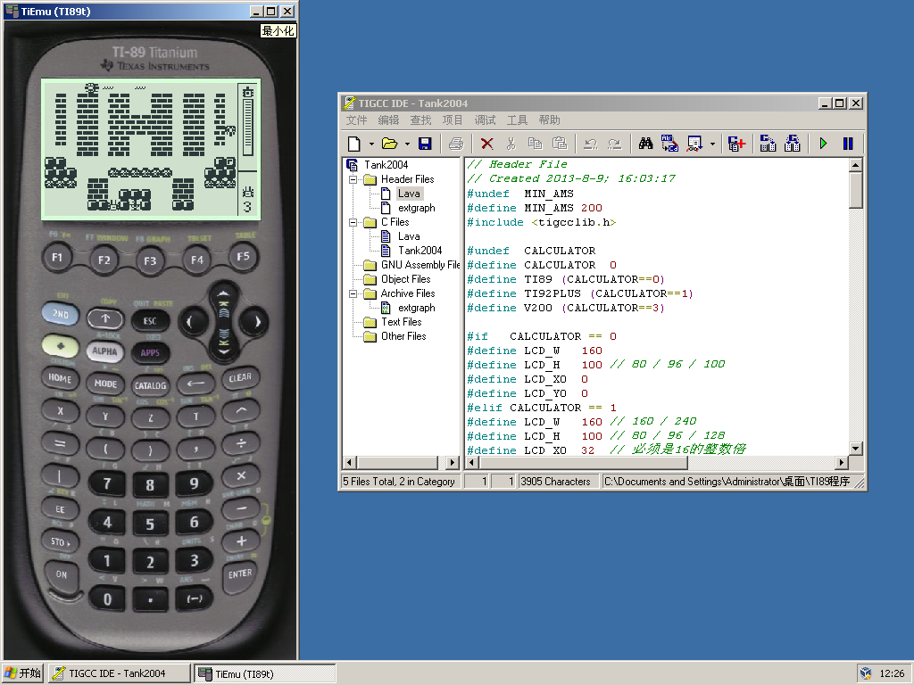The height and width of the screenshot is (685, 914).
Task: Select extgraph under Header Files
Action: (416, 208)
